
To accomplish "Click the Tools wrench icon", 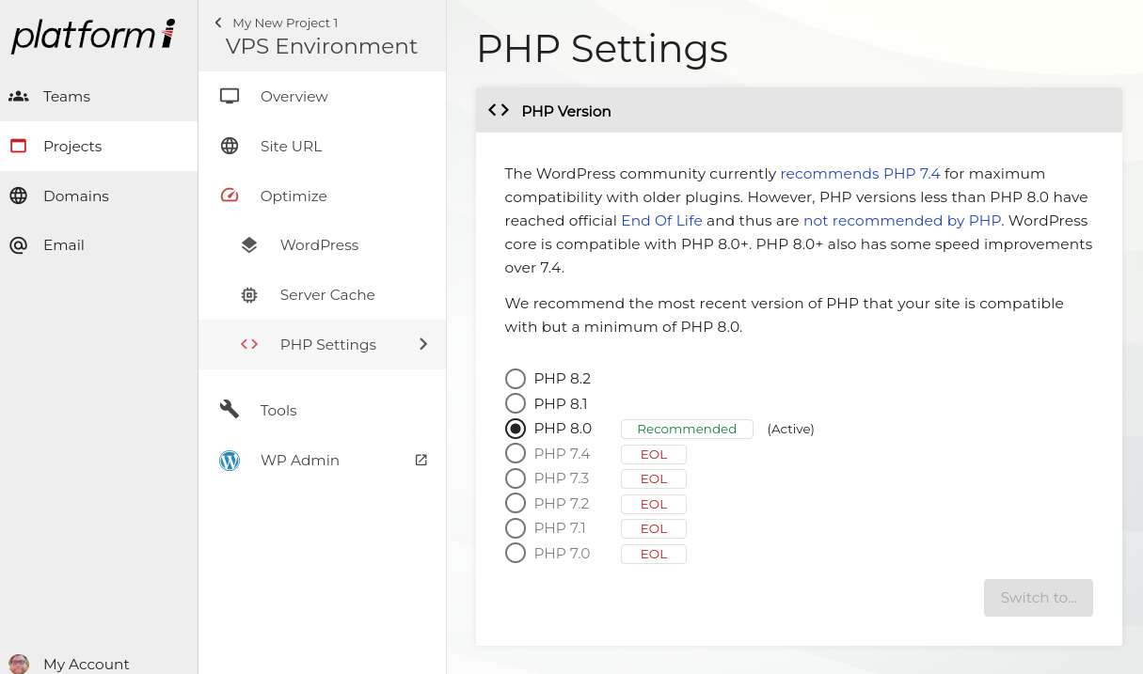I will [230, 410].
